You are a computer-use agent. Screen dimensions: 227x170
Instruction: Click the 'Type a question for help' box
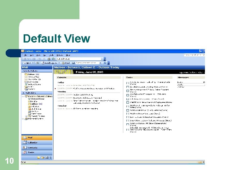195,55
